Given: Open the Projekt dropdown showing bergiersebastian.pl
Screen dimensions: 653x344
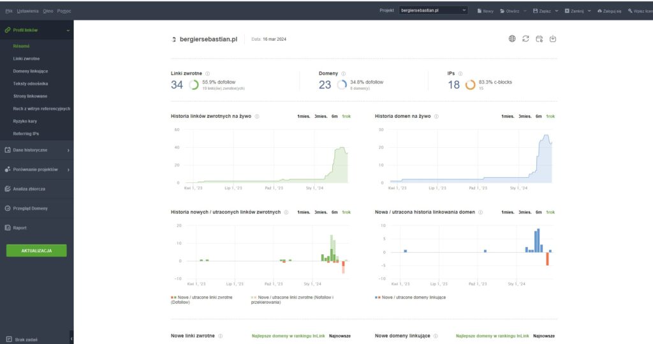Looking at the screenshot, I should (434, 10).
